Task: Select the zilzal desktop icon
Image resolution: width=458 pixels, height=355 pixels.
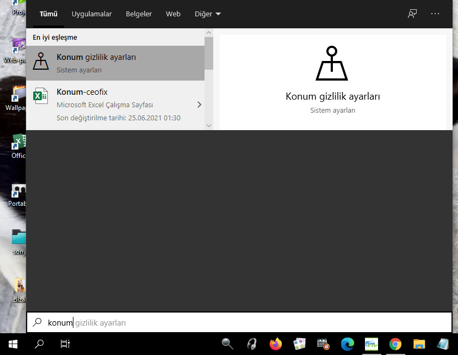Action: [x=19, y=290]
